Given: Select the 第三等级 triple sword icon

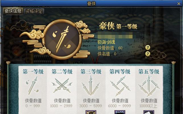Looking at the screenshot, I should pyautogui.click(x=91, y=86).
